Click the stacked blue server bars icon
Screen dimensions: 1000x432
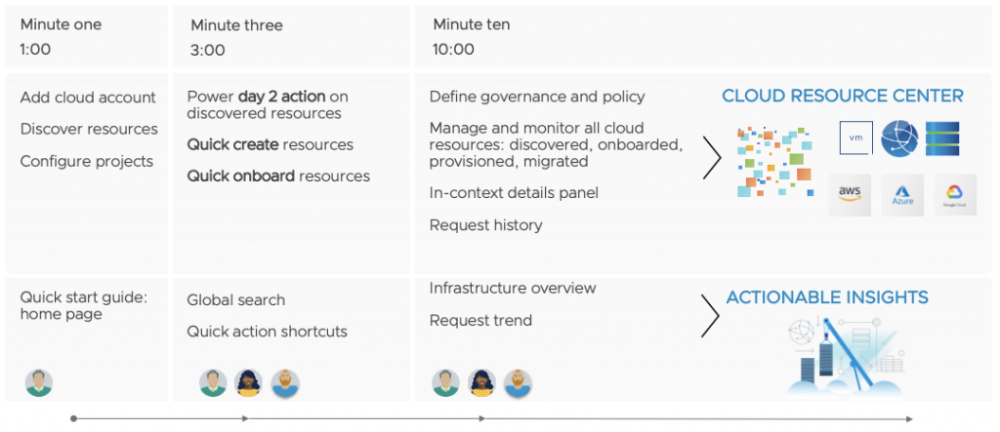pos(942,138)
